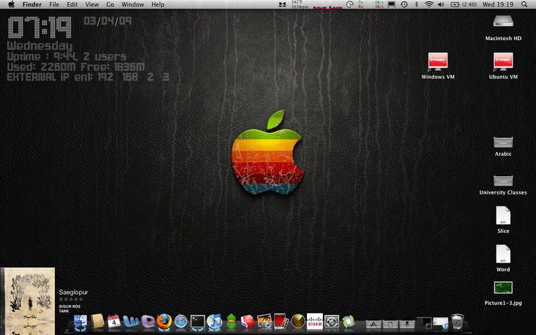
Task: Open the Help menu
Action: click(x=158, y=5)
